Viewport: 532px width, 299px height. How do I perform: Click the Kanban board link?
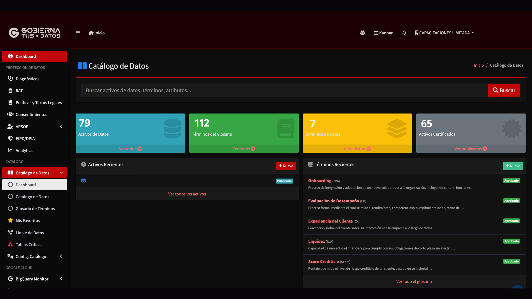(383, 33)
